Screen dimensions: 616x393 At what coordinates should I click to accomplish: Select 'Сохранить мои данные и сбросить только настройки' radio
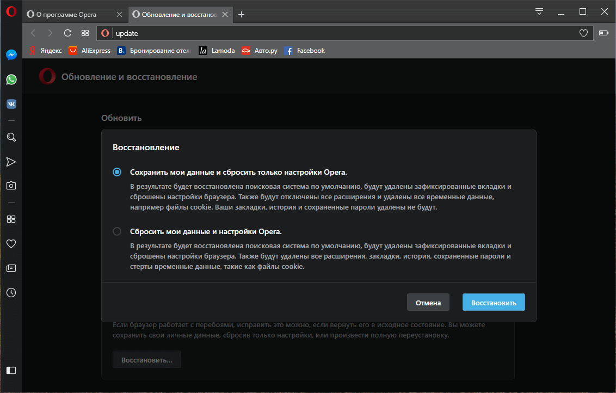click(117, 172)
